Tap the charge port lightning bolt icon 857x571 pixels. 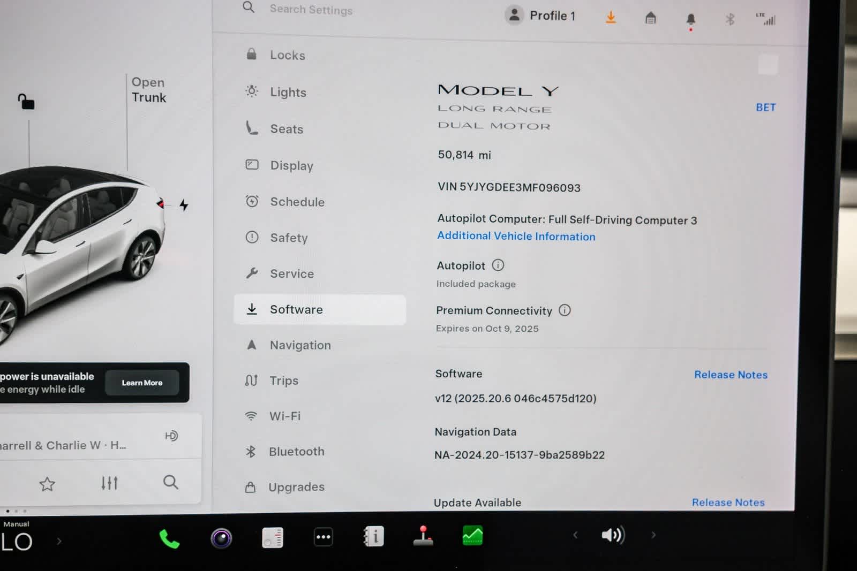184,205
